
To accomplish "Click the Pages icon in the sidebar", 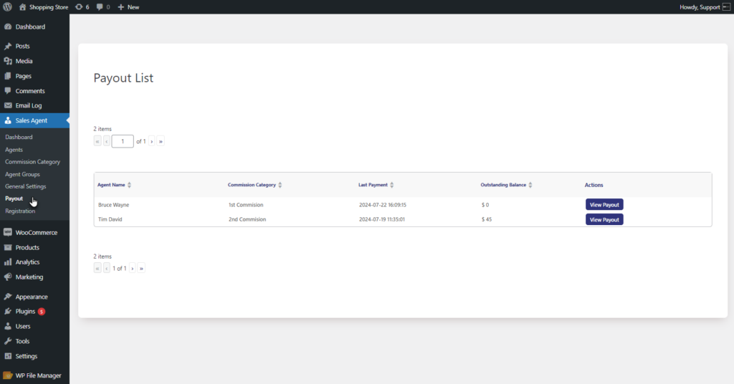I will (x=8, y=76).
